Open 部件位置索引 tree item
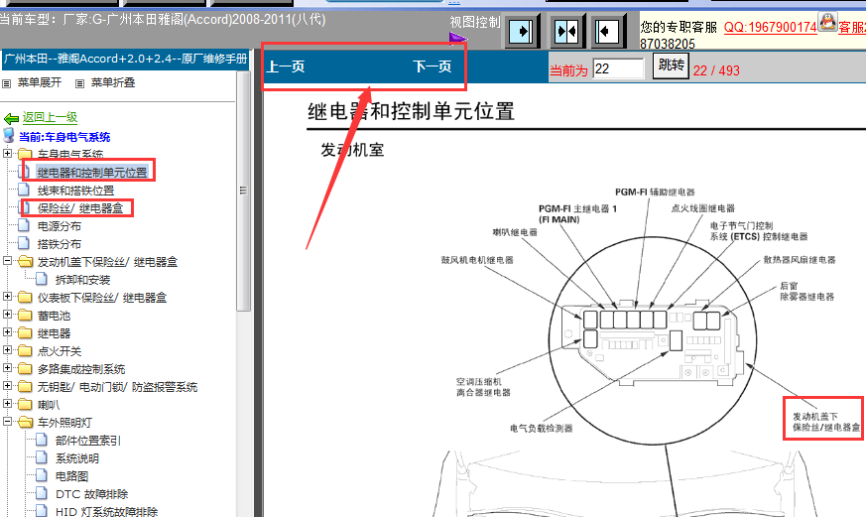 tap(88, 441)
